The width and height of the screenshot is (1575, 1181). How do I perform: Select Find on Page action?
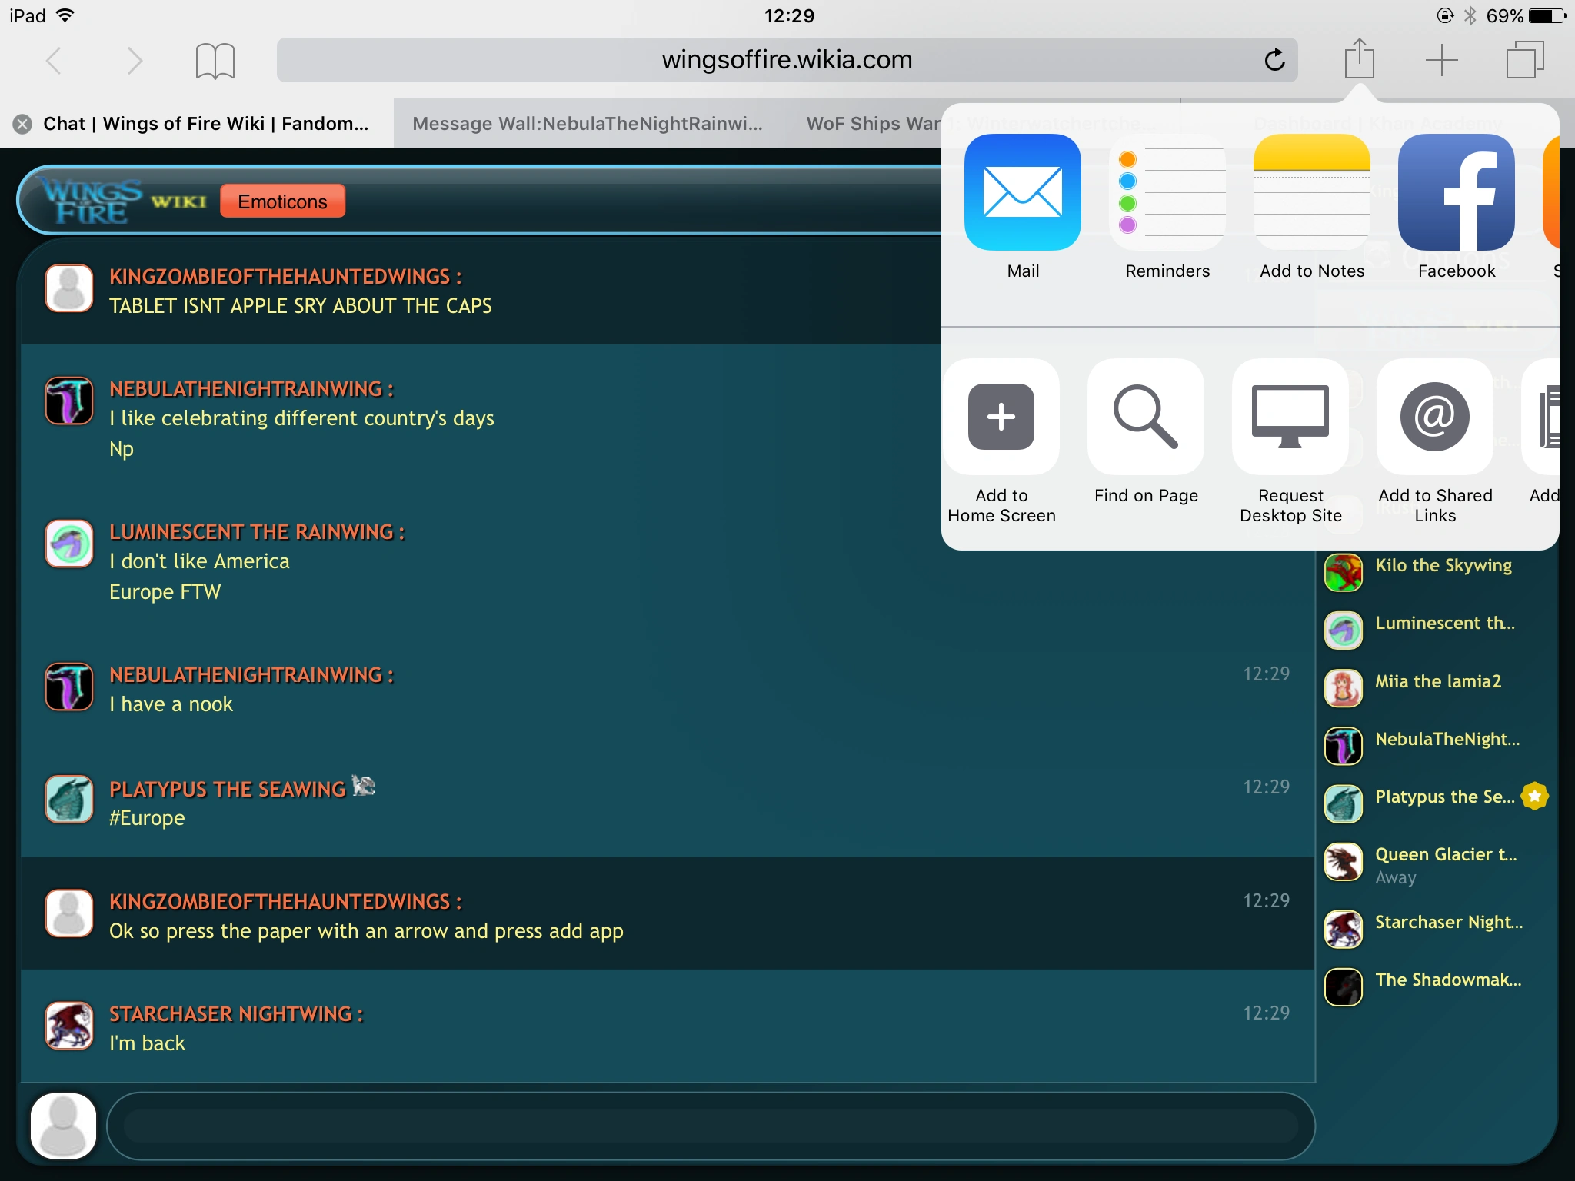click(x=1145, y=417)
